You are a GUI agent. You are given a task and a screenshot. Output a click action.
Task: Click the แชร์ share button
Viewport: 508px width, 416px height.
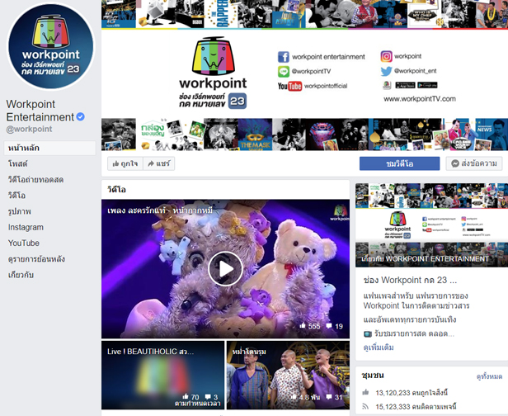(158, 163)
